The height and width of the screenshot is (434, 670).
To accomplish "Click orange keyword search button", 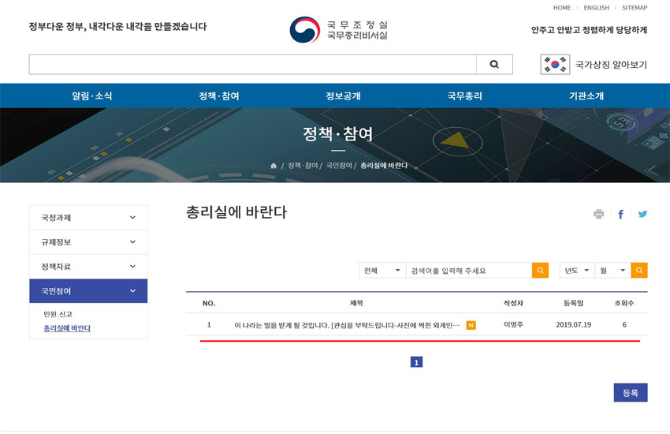I will (x=540, y=271).
